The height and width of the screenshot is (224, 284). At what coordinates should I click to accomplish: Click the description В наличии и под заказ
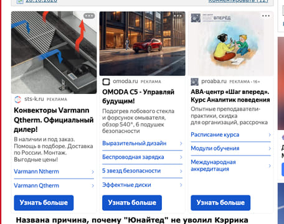(54, 149)
